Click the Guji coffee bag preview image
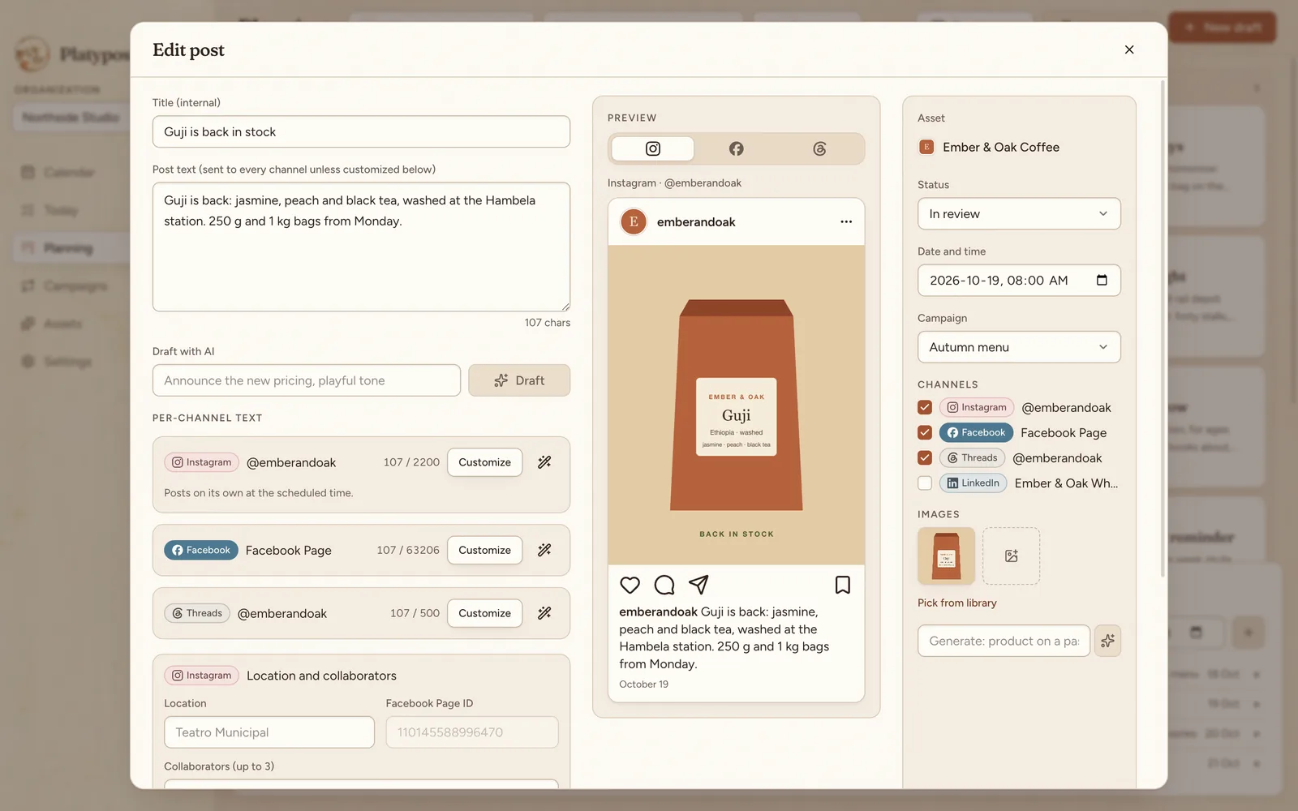1298x811 pixels. [736, 405]
